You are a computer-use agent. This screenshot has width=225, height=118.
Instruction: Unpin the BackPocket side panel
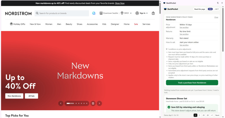(218, 3)
